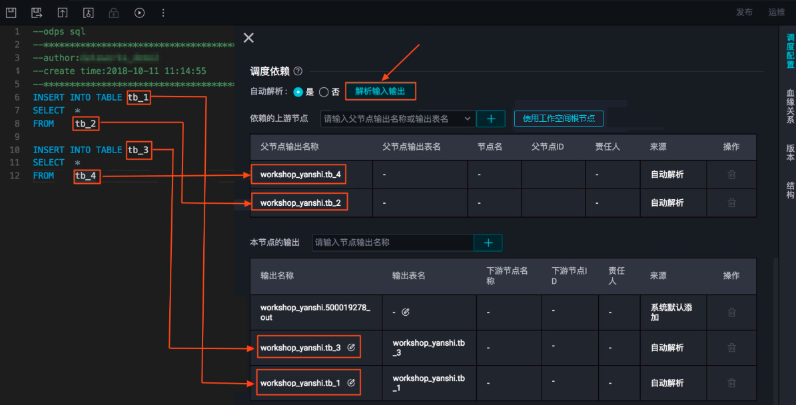Click the submit upload-arrow icon
The image size is (796, 405).
click(x=63, y=12)
